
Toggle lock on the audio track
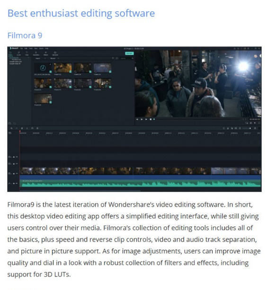pos(14,183)
